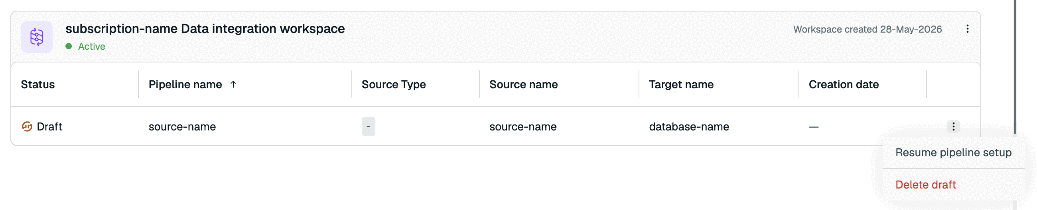Click the Target name column header

coord(681,85)
